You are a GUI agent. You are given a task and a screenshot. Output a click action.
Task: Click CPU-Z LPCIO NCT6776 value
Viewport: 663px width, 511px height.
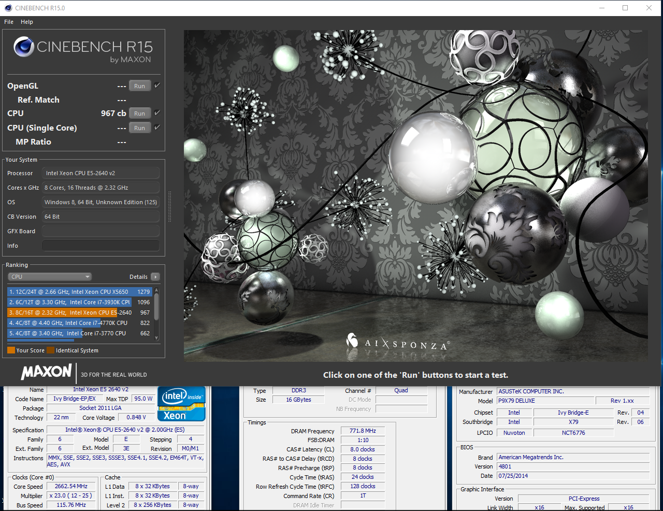click(573, 433)
